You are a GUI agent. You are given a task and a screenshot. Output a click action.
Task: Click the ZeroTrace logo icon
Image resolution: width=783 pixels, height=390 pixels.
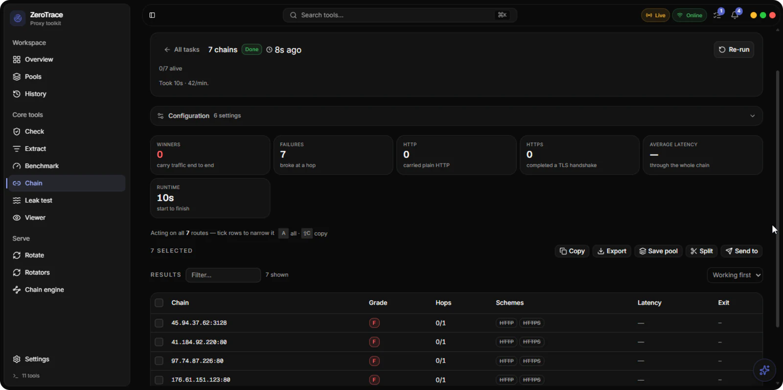tap(18, 18)
